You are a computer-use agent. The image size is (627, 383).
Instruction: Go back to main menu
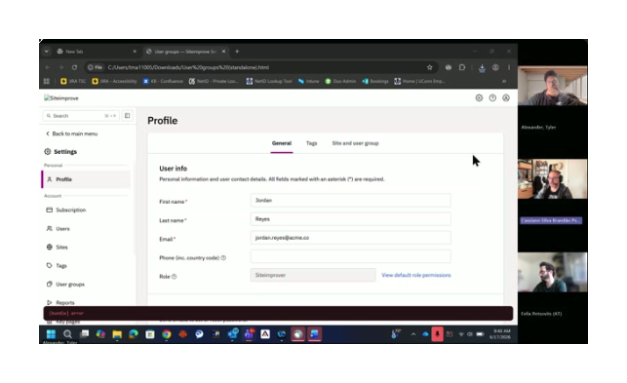pyautogui.click(x=71, y=134)
